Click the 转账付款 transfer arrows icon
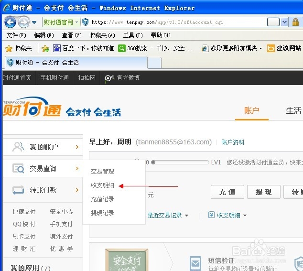The image size is (303, 271). click(18, 190)
